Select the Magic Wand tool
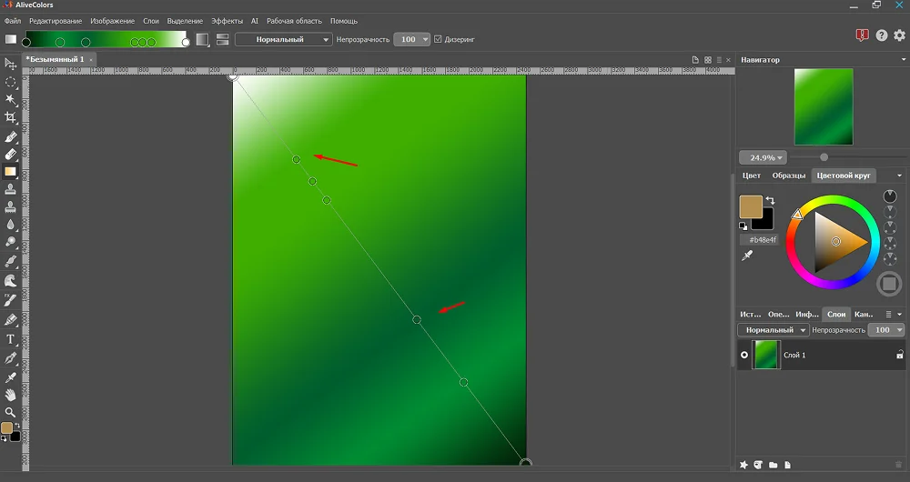 10,100
